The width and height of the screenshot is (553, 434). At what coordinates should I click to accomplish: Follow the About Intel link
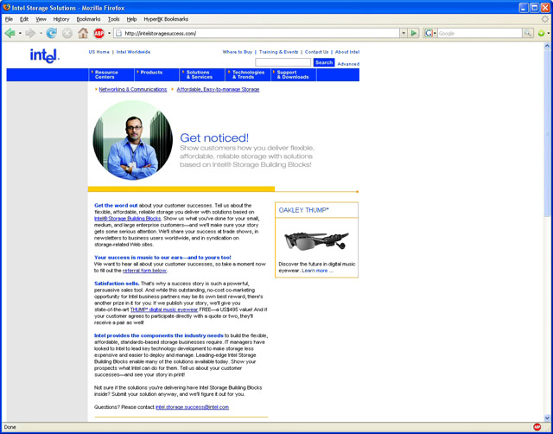tap(347, 52)
